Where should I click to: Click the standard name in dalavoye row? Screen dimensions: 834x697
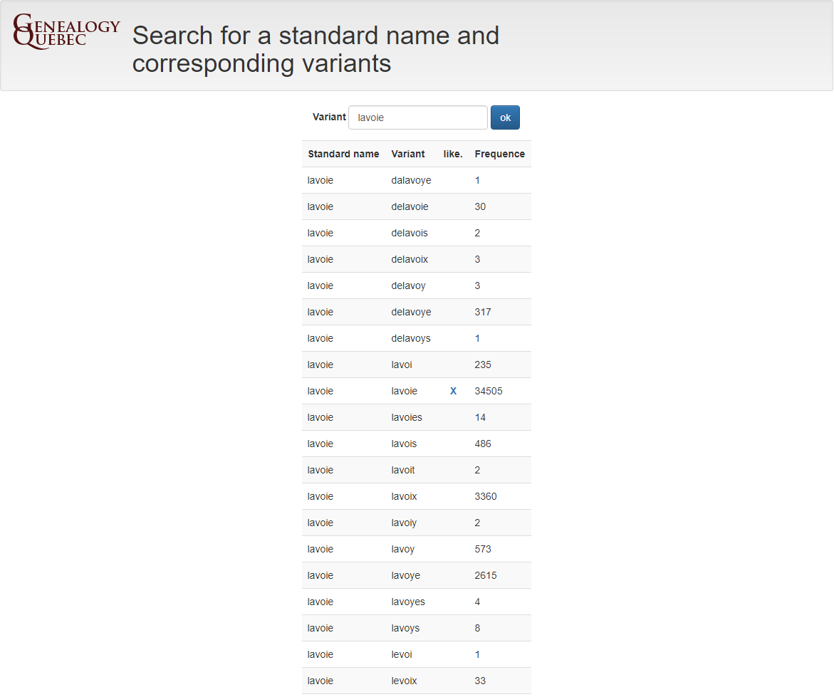coord(320,181)
